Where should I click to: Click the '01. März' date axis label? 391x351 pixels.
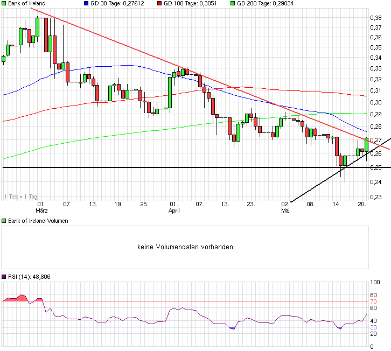coord(40,208)
